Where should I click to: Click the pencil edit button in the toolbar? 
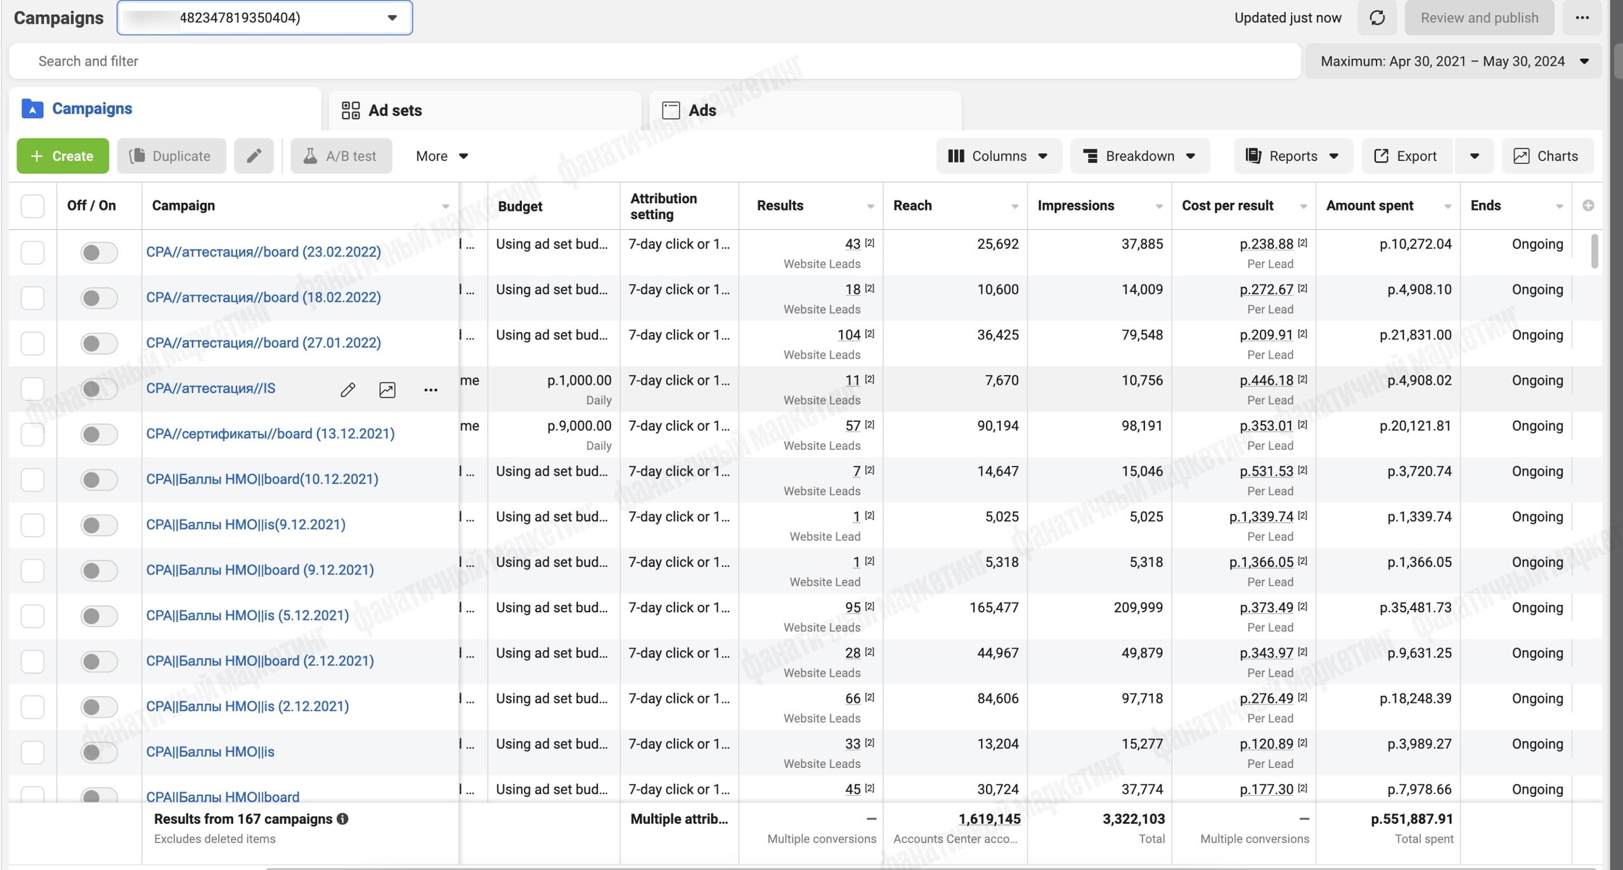254,156
